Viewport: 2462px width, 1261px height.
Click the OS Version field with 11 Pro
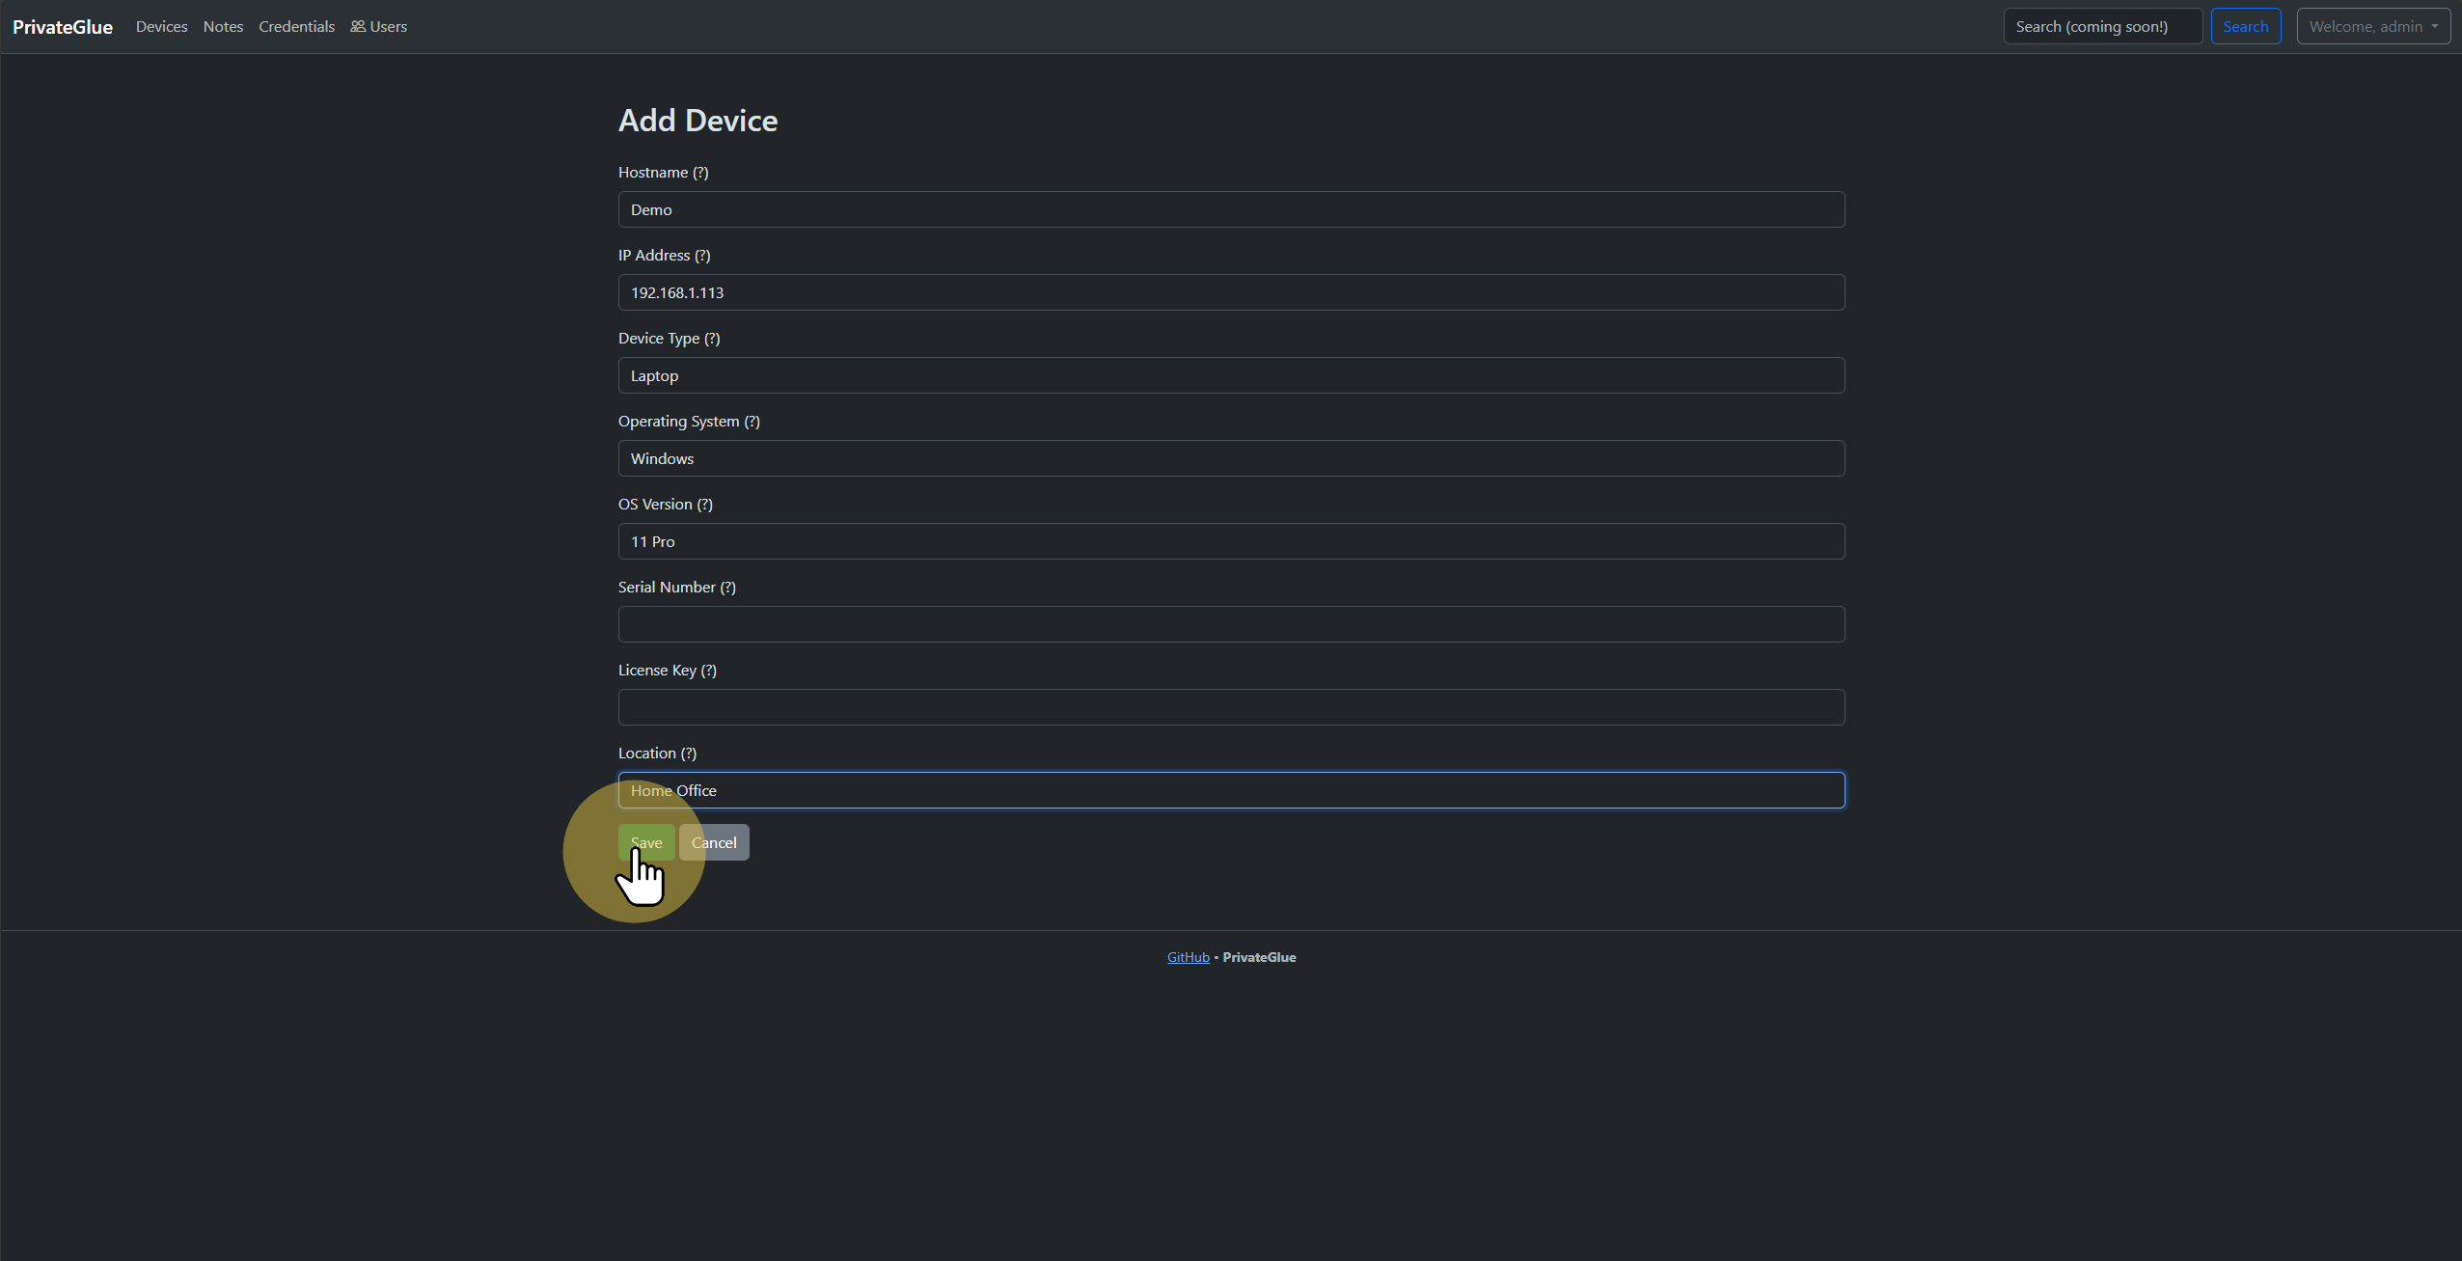(x=1231, y=541)
